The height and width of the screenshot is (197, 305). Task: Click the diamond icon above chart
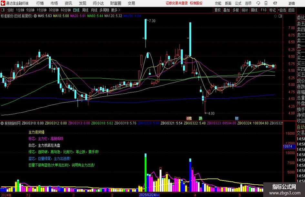(275, 16)
